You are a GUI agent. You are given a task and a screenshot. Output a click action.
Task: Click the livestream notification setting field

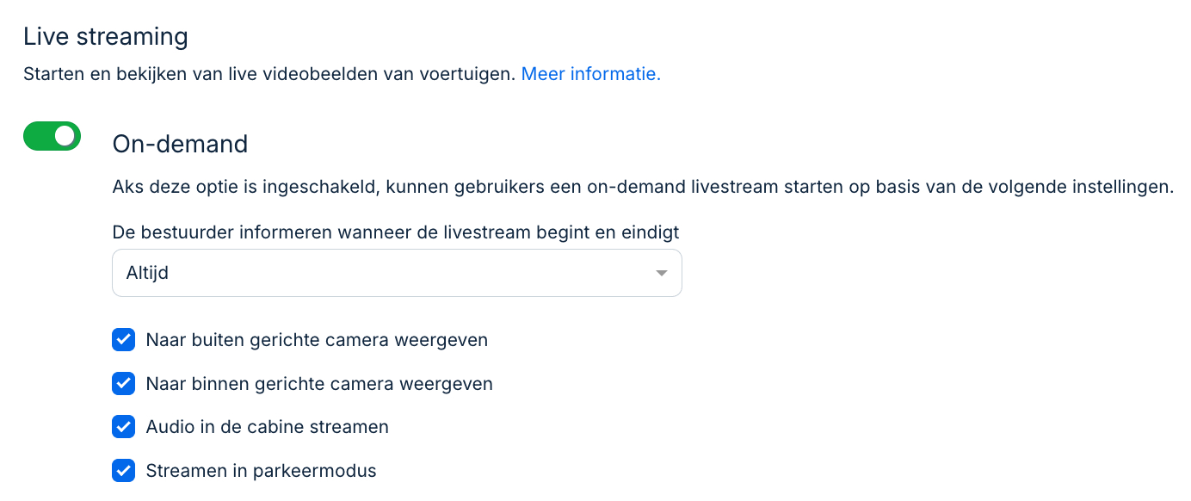(x=396, y=272)
